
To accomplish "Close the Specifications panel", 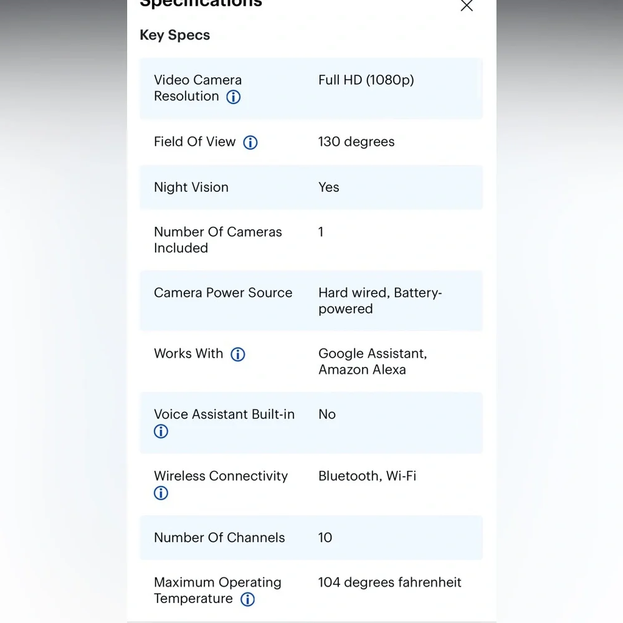I will [x=467, y=6].
